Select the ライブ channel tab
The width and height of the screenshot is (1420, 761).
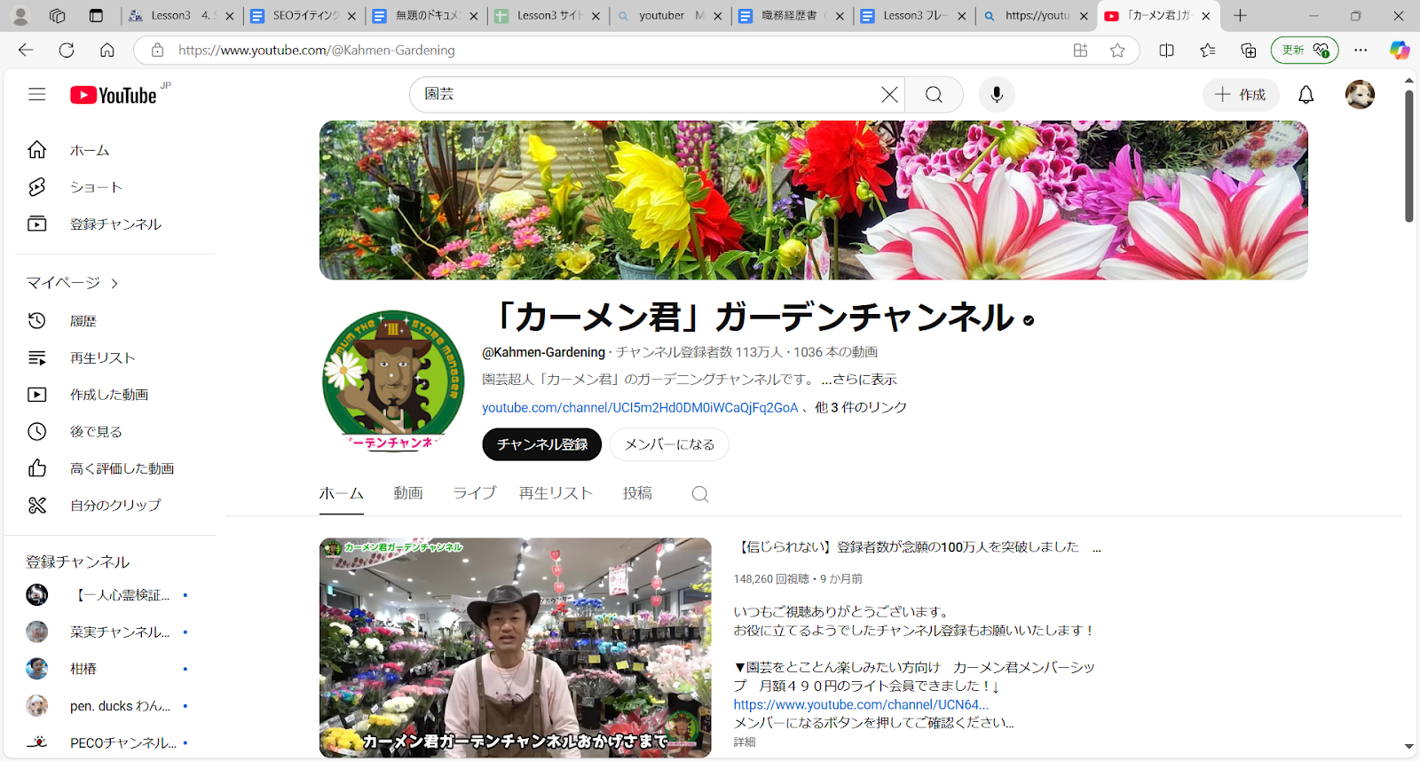(475, 493)
